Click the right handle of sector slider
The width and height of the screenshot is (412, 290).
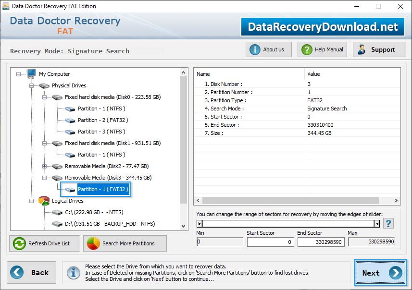point(377,224)
